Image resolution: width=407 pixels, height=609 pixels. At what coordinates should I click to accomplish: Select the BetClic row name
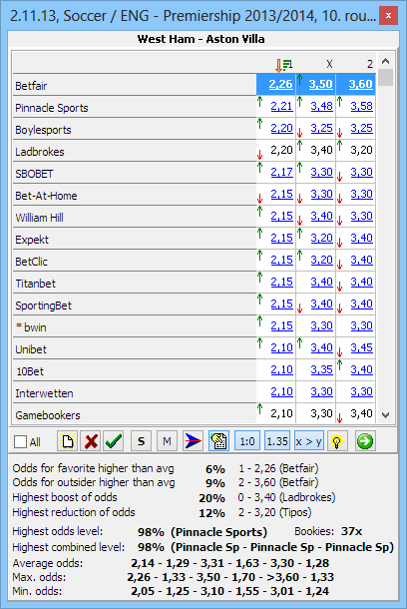(32, 262)
